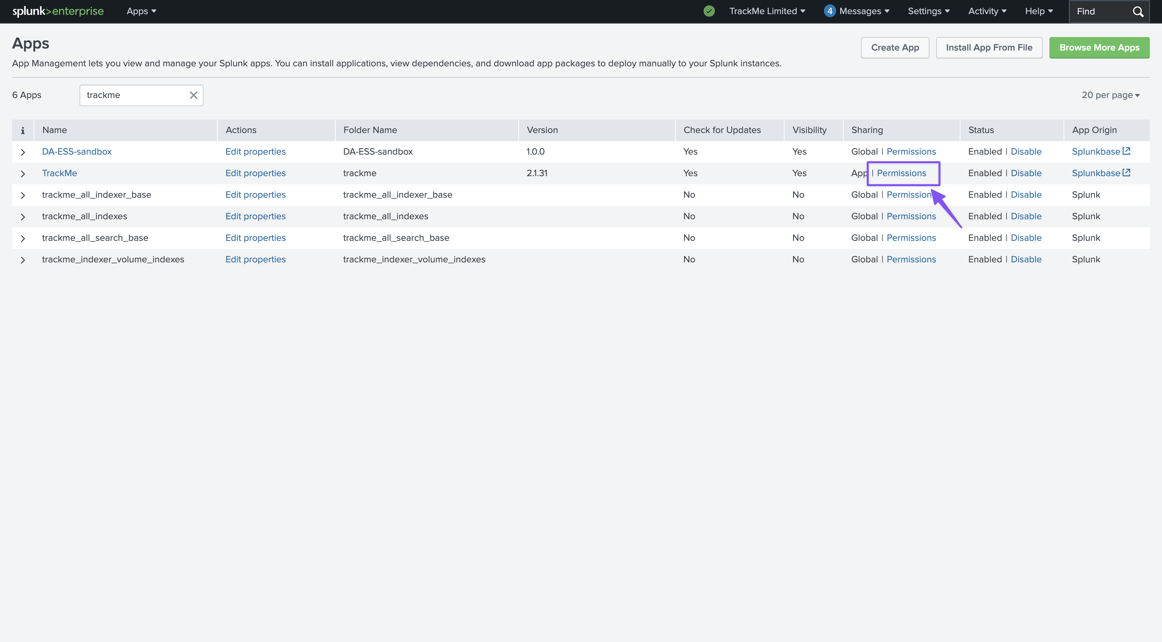Screen dimensions: 1162x642
Task: Expand trackme_all_indexes row details
Action: 23,217
